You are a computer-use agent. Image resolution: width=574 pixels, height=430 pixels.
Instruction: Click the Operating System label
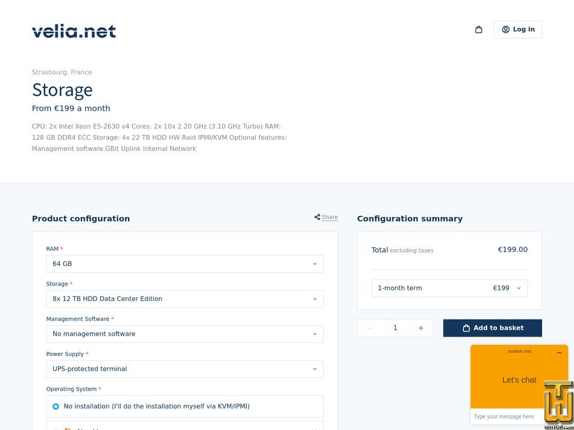(71, 389)
